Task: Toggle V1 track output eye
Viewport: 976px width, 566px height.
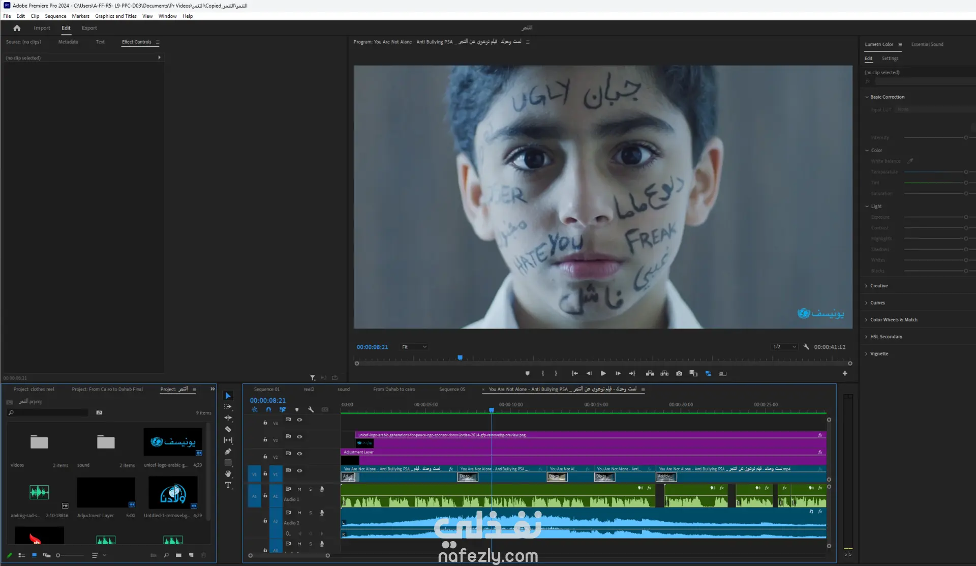Action: point(299,471)
